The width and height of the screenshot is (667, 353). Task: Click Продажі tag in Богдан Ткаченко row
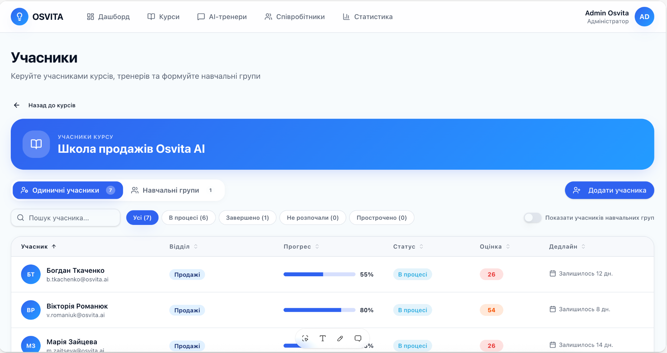click(x=187, y=275)
